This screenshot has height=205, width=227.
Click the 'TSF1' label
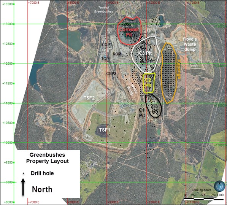tap(105, 130)
